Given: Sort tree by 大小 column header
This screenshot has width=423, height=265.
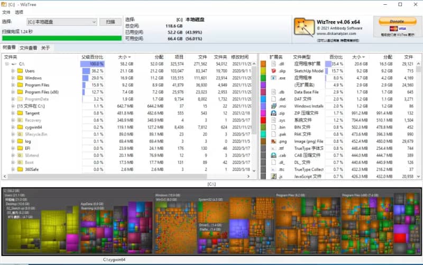Looking at the screenshot, I should coord(124,57).
